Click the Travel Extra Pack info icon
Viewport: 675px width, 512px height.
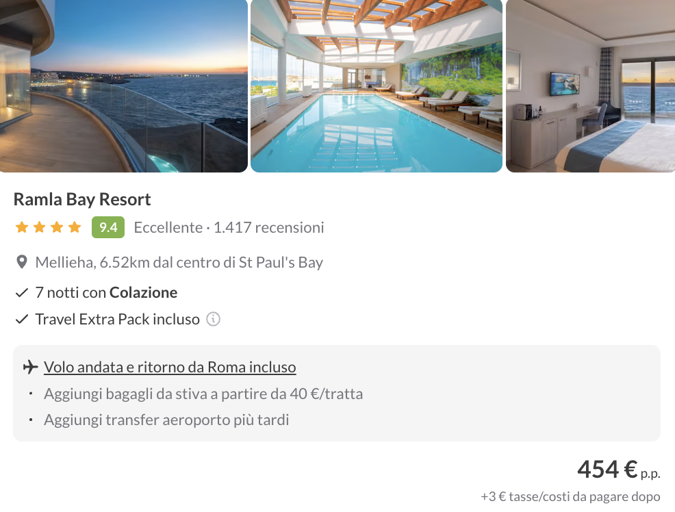point(213,319)
